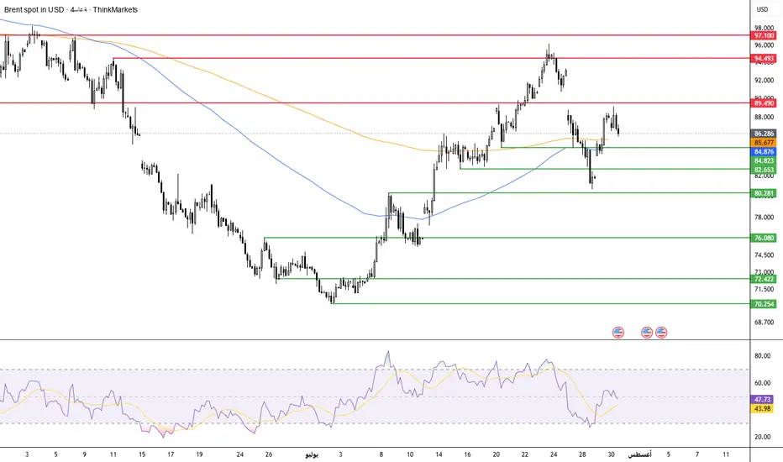The width and height of the screenshot is (783, 462).
Task: Click the يوليو month label on time axis
Action: click(x=312, y=454)
